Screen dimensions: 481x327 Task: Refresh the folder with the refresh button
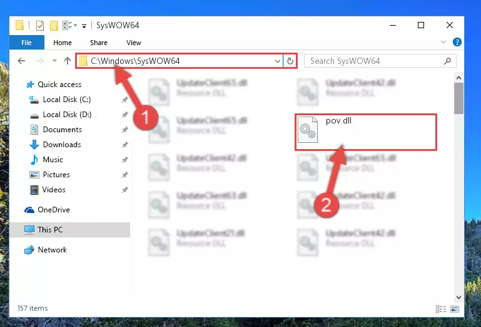[290, 61]
